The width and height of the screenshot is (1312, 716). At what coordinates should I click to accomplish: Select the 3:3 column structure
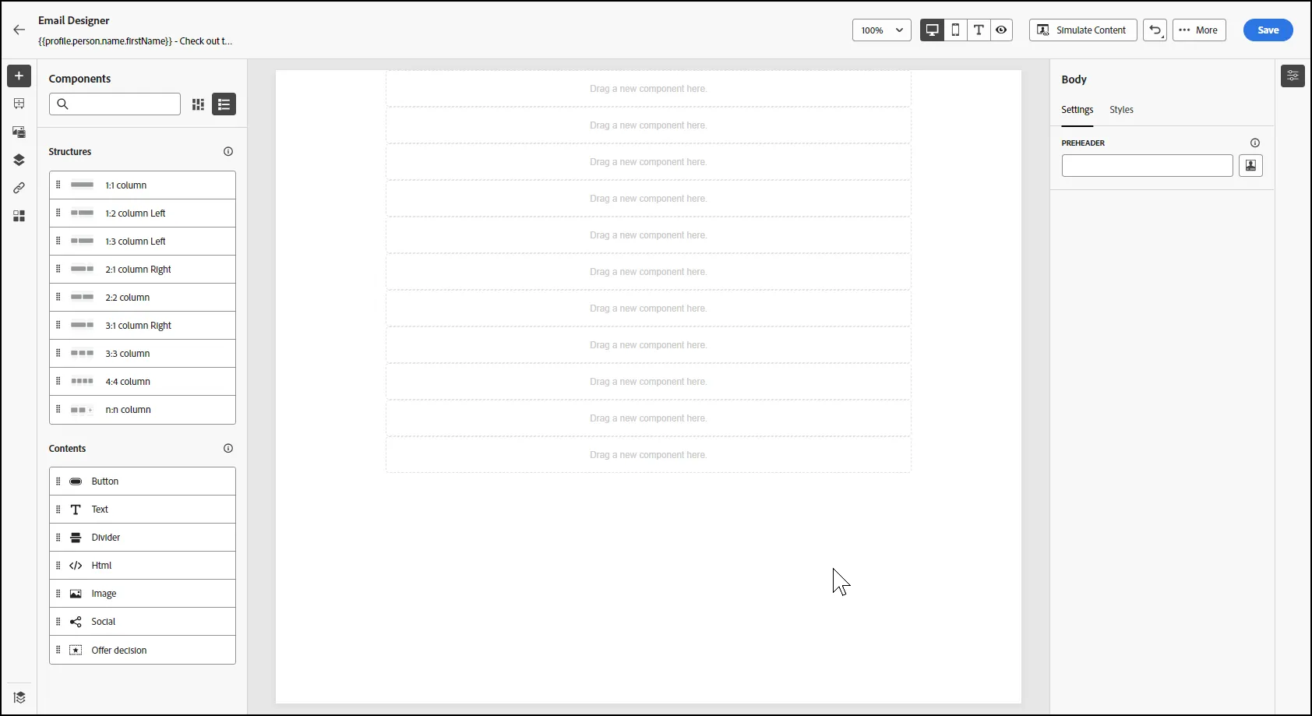(x=143, y=354)
